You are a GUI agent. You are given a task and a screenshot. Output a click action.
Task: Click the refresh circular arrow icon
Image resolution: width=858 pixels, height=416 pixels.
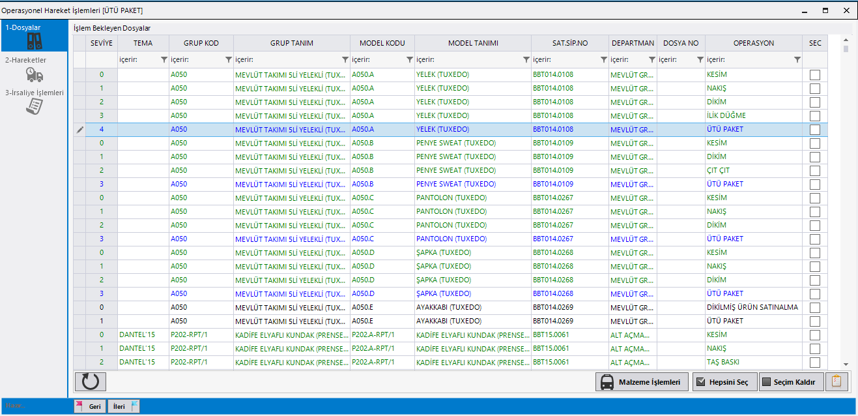(90, 381)
